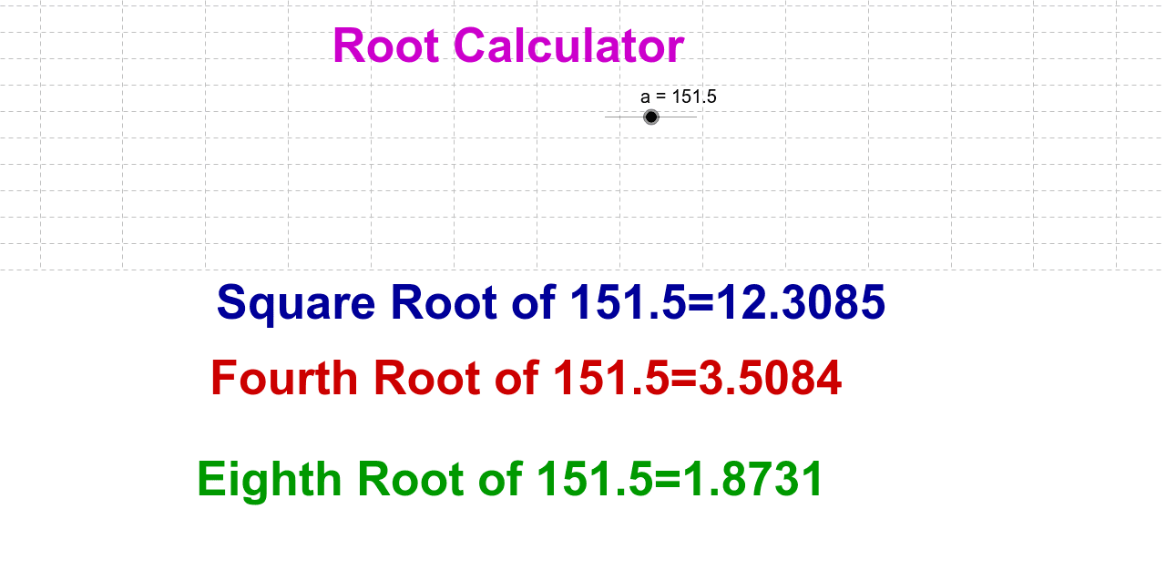Image resolution: width=1166 pixels, height=570 pixels.
Task: Select the "a = 151.5" slider label
Action: coord(678,97)
